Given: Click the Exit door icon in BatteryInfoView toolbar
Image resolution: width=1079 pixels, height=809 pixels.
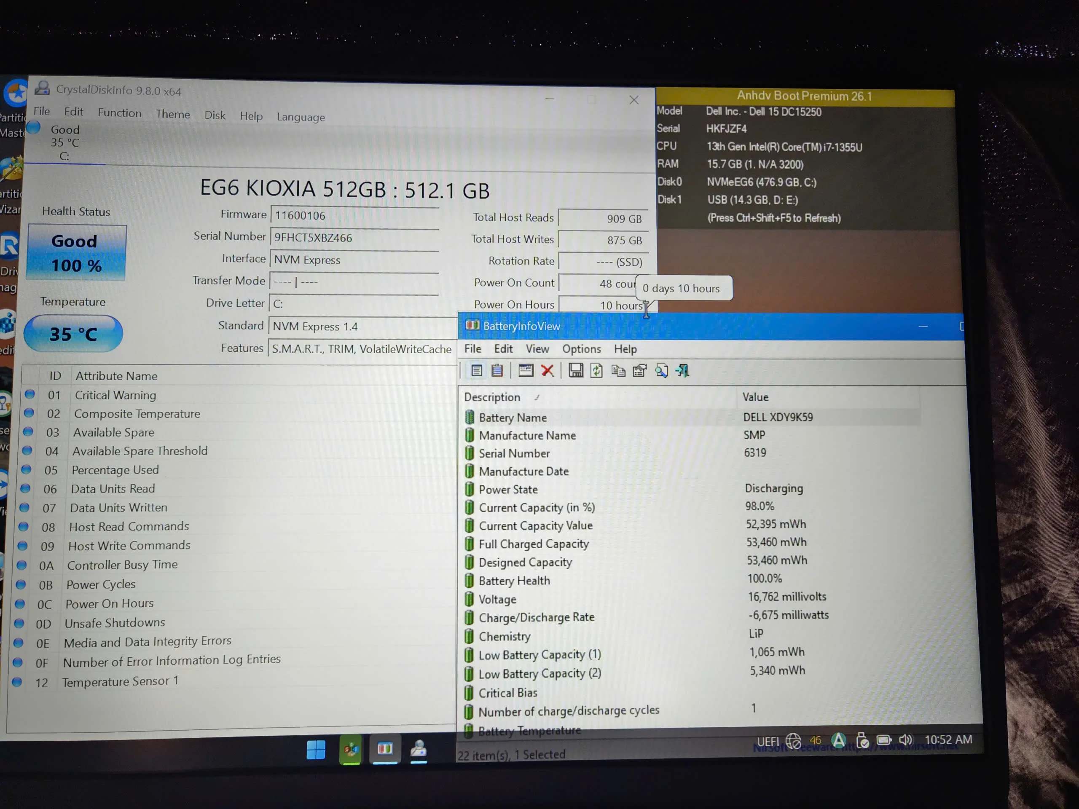Looking at the screenshot, I should (682, 371).
